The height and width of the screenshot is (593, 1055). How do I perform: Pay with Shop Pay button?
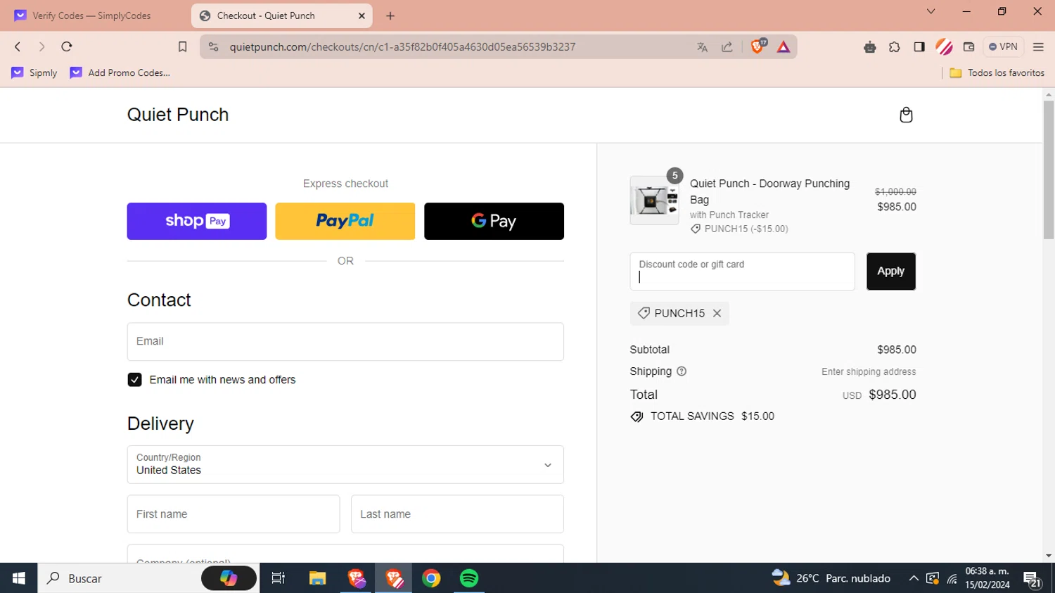click(x=197, y=221)
